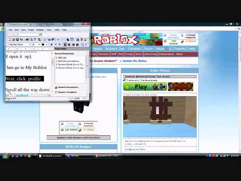Open second recent document in Task Pane list
Screen dimensions: 241x181
[67, 61]
